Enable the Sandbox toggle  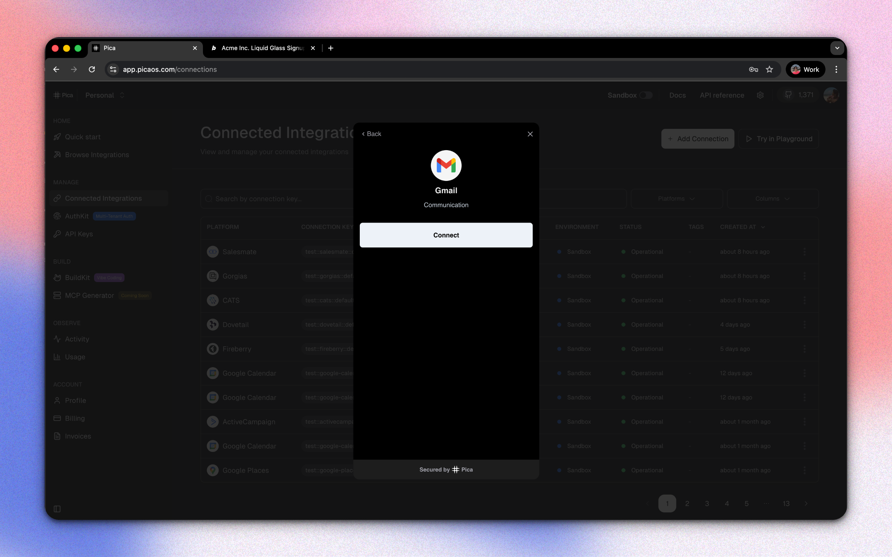pos(646,95)
